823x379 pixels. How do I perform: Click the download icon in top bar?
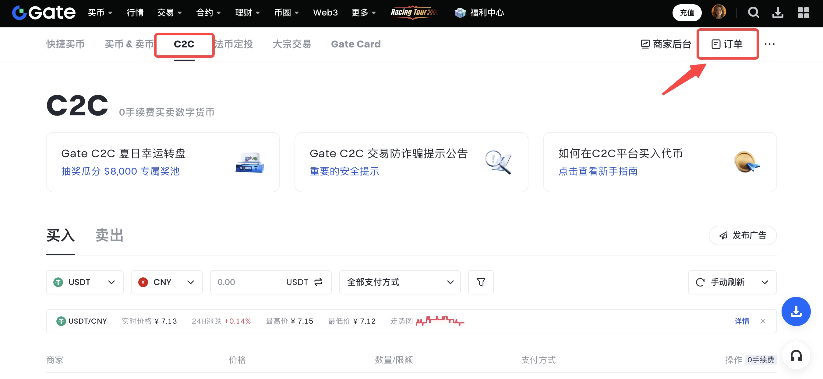pyautogui.click(x=777, y=13)
